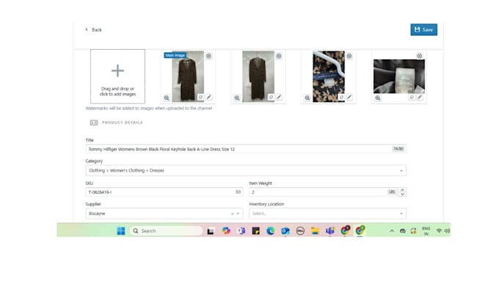Remove the care label photo

(x=420, y=56)
